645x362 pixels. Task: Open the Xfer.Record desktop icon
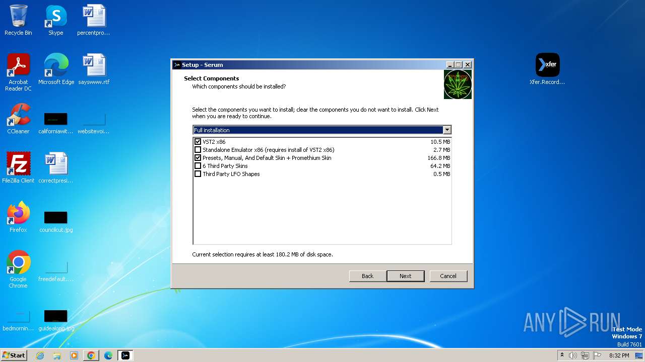tap(547, 69)
